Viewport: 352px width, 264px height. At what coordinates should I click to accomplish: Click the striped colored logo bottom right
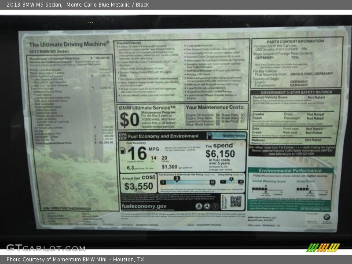(323, 248)
